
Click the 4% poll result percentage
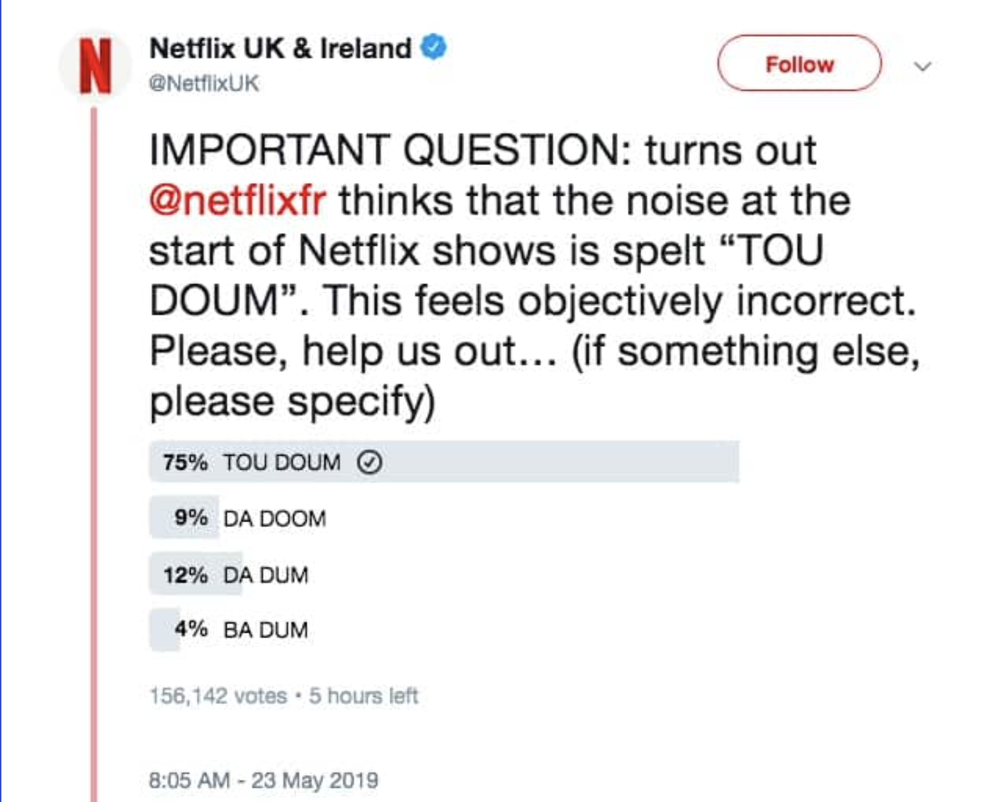pyautogui.click(x=191, y=629)
